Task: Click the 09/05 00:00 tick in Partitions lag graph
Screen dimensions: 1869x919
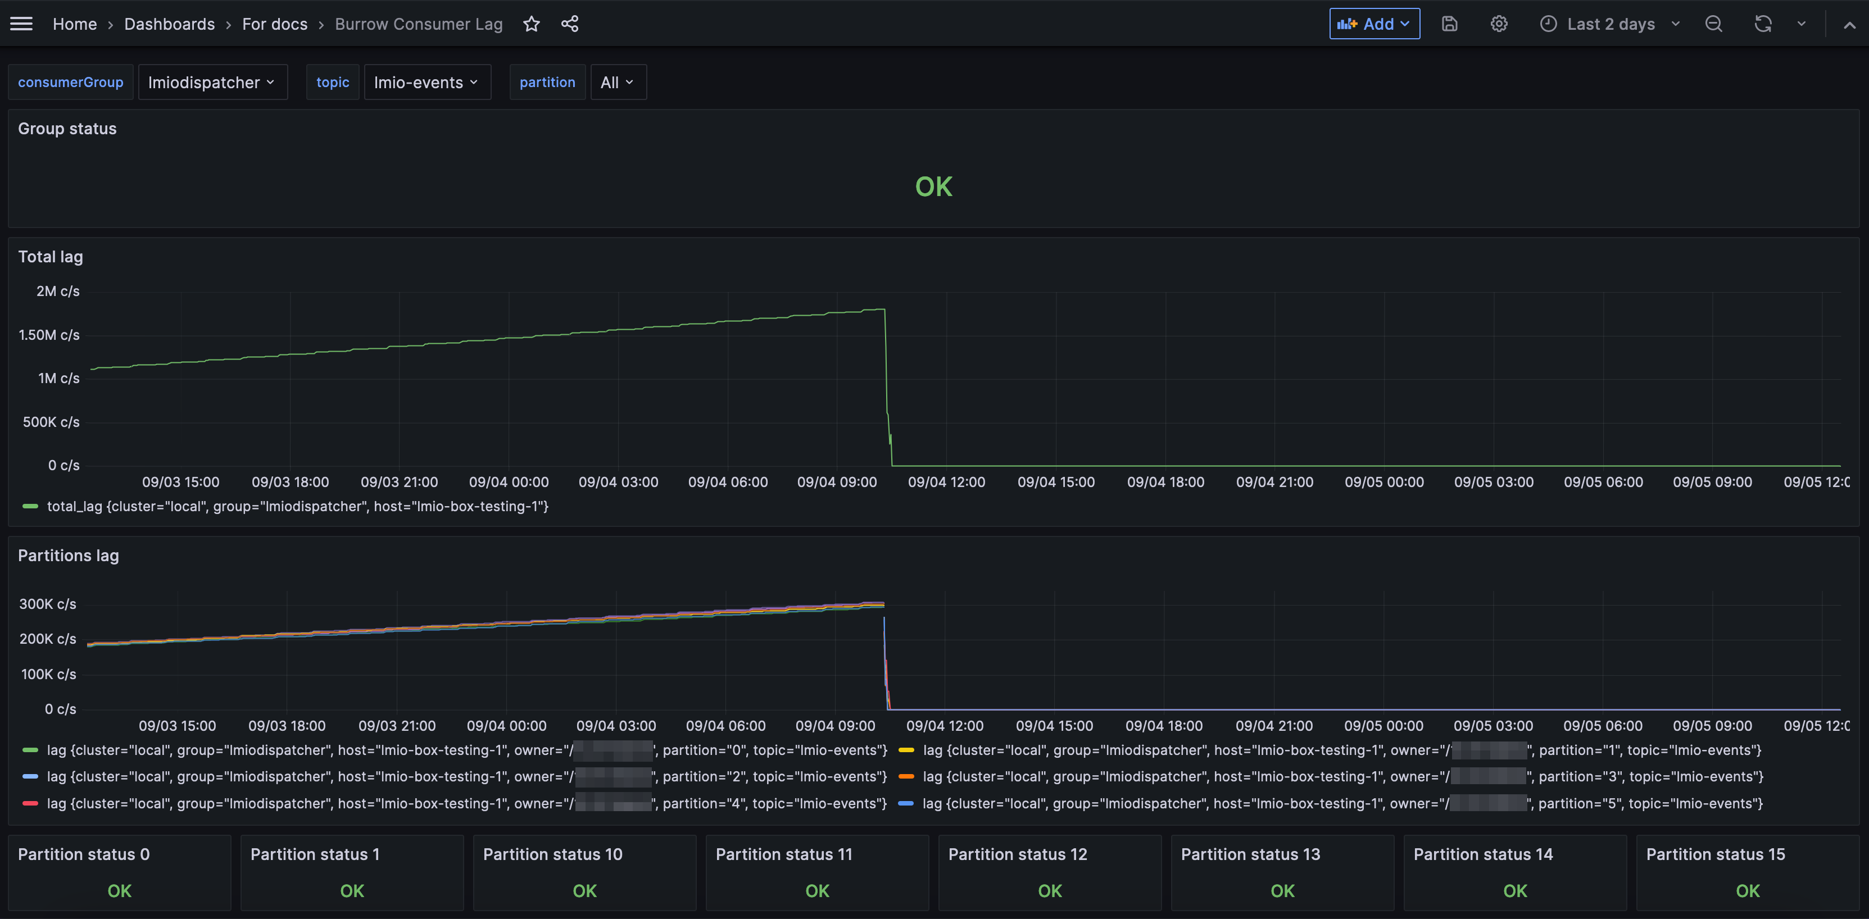Action: pyautogui.click(x=1383, y=726)
